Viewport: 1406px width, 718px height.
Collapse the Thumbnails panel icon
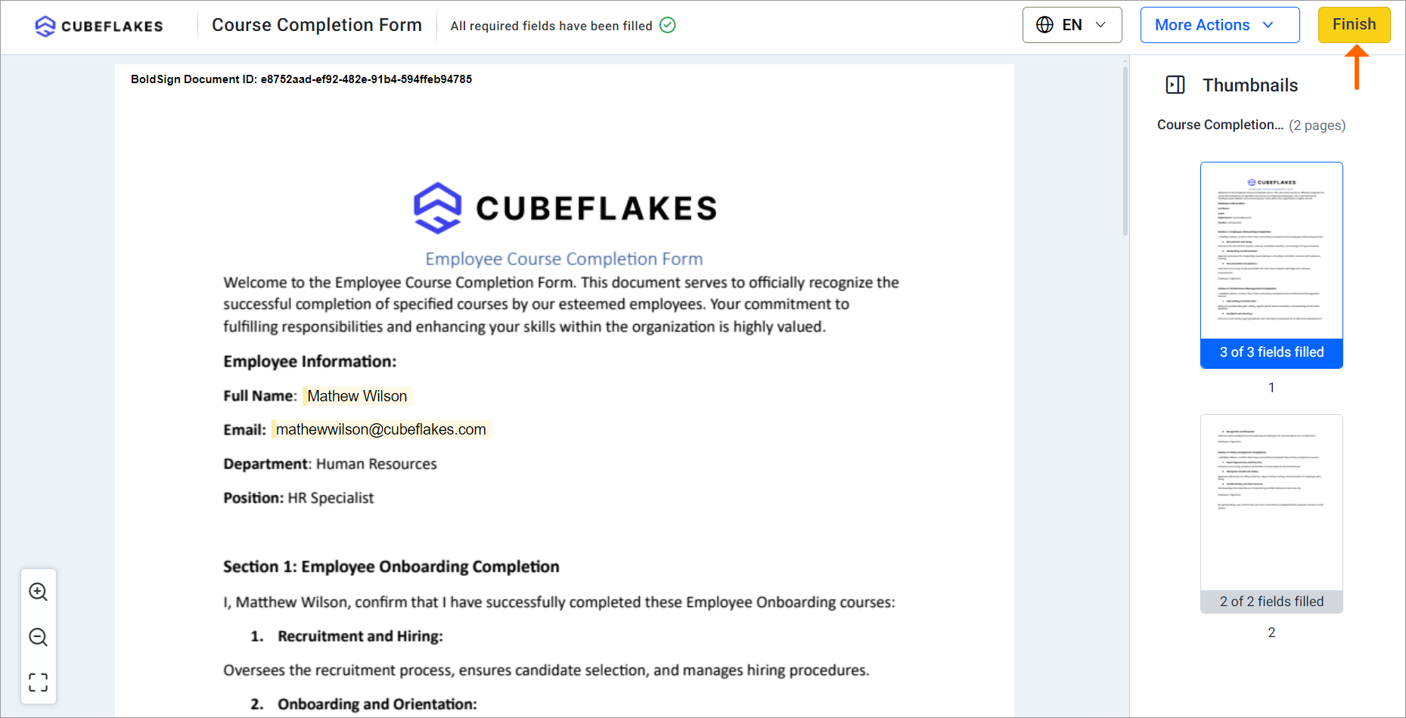1175,85
